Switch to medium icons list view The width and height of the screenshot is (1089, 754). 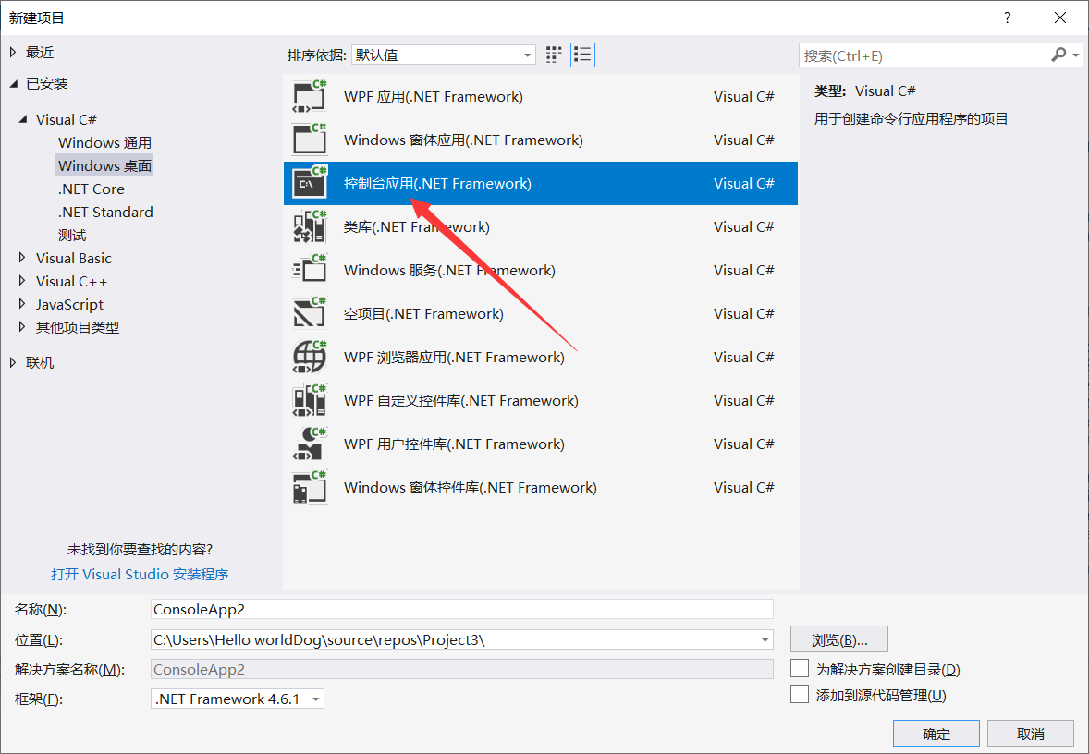pyautogui.click(x=582, y=55)
